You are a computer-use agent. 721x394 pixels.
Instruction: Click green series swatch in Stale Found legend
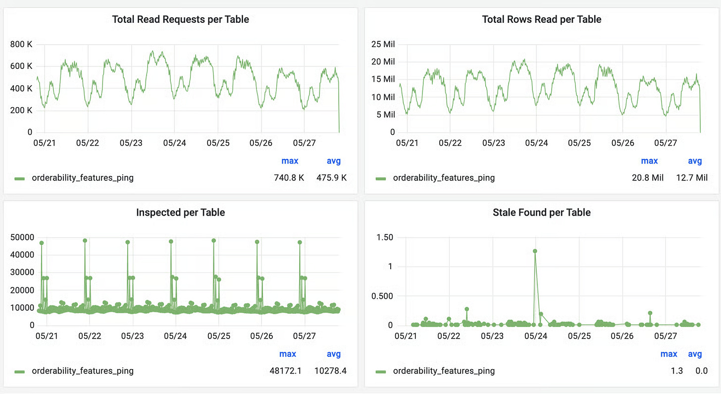(381, 371)
